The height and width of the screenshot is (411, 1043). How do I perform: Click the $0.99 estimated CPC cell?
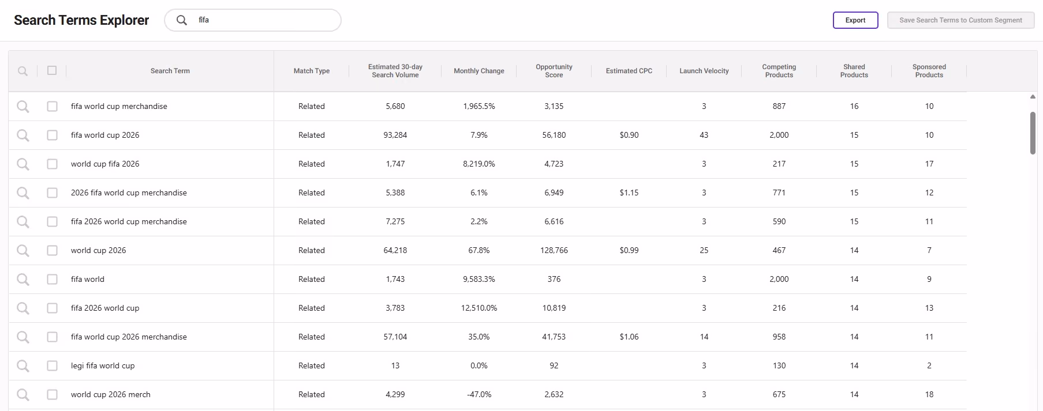(629, 250)
